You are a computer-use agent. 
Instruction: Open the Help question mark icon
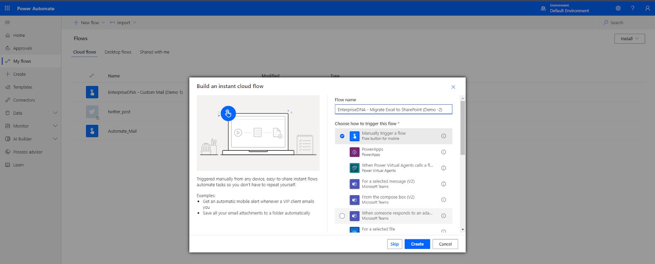pyautogui.click(x=632, y=8)
